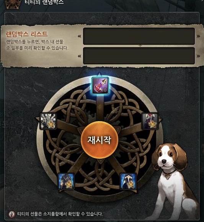Click the round info icon beside bottom notice
The width and height of the screenshot is (204, 222).
12,214
